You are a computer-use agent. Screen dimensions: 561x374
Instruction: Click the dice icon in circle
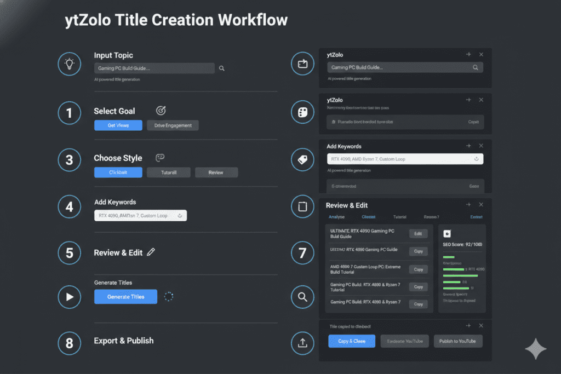[x=302, y=112]
